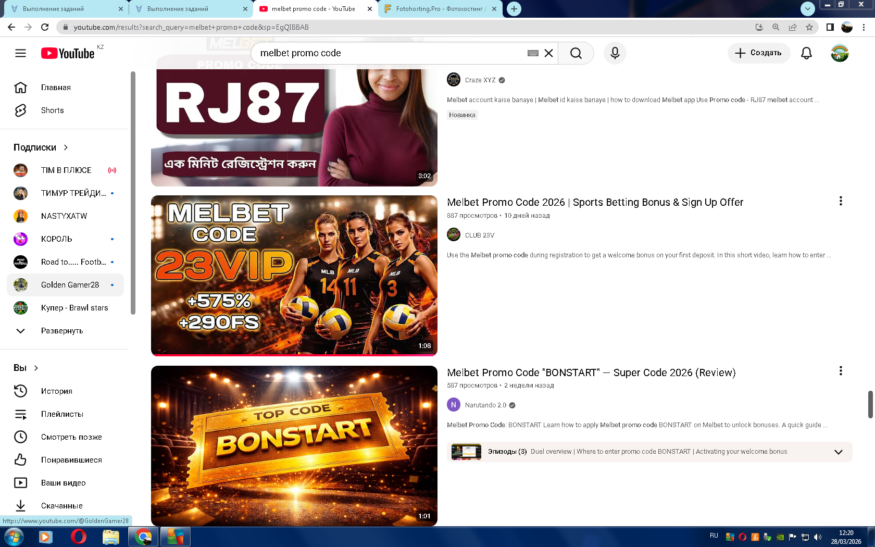Open Shorts in the sidebar
This screenshot has height=547, width=875.
click(66, 110)
